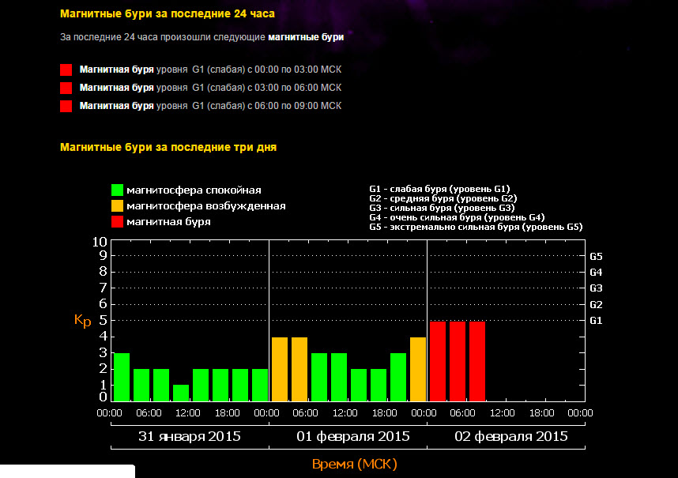
Task: Click heading 'Магнитные бури за последние три дня'
Action: click(168, 147)
